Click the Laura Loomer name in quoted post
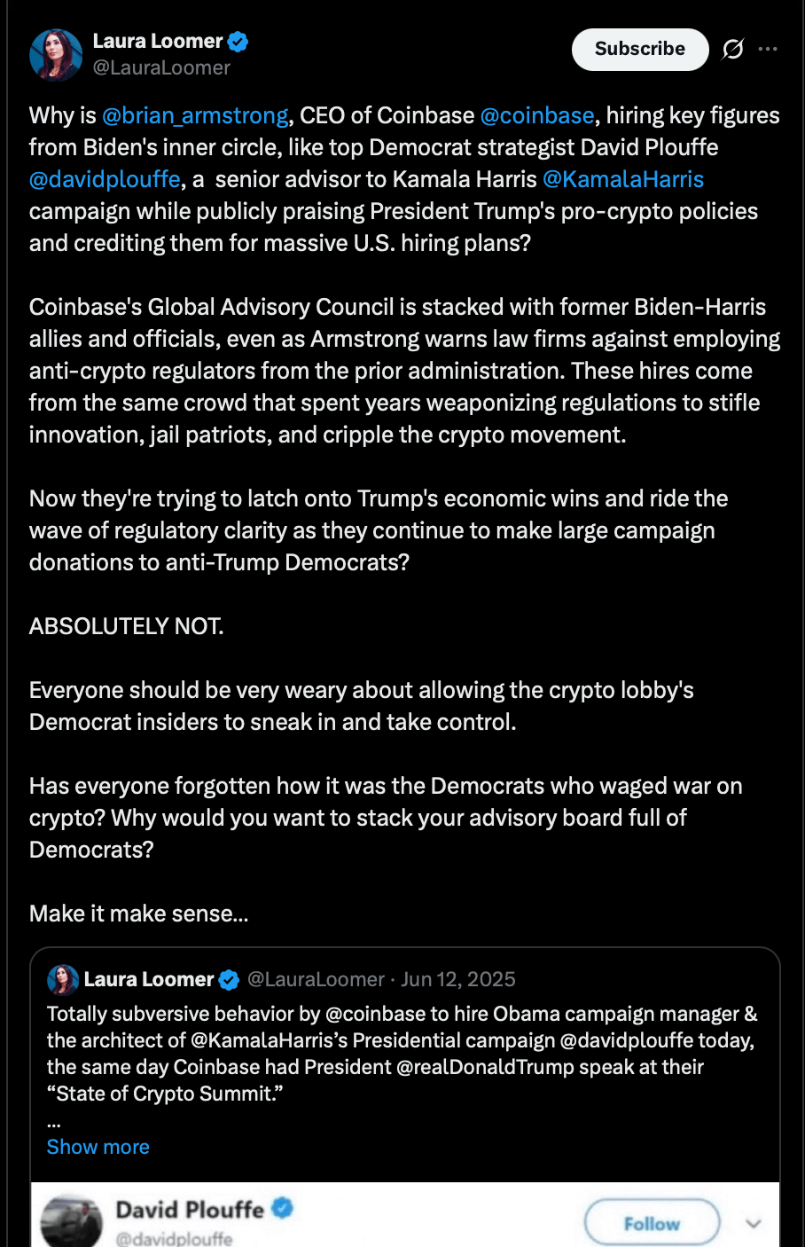Screen dimensions: 805x1247 coord(149,979)
